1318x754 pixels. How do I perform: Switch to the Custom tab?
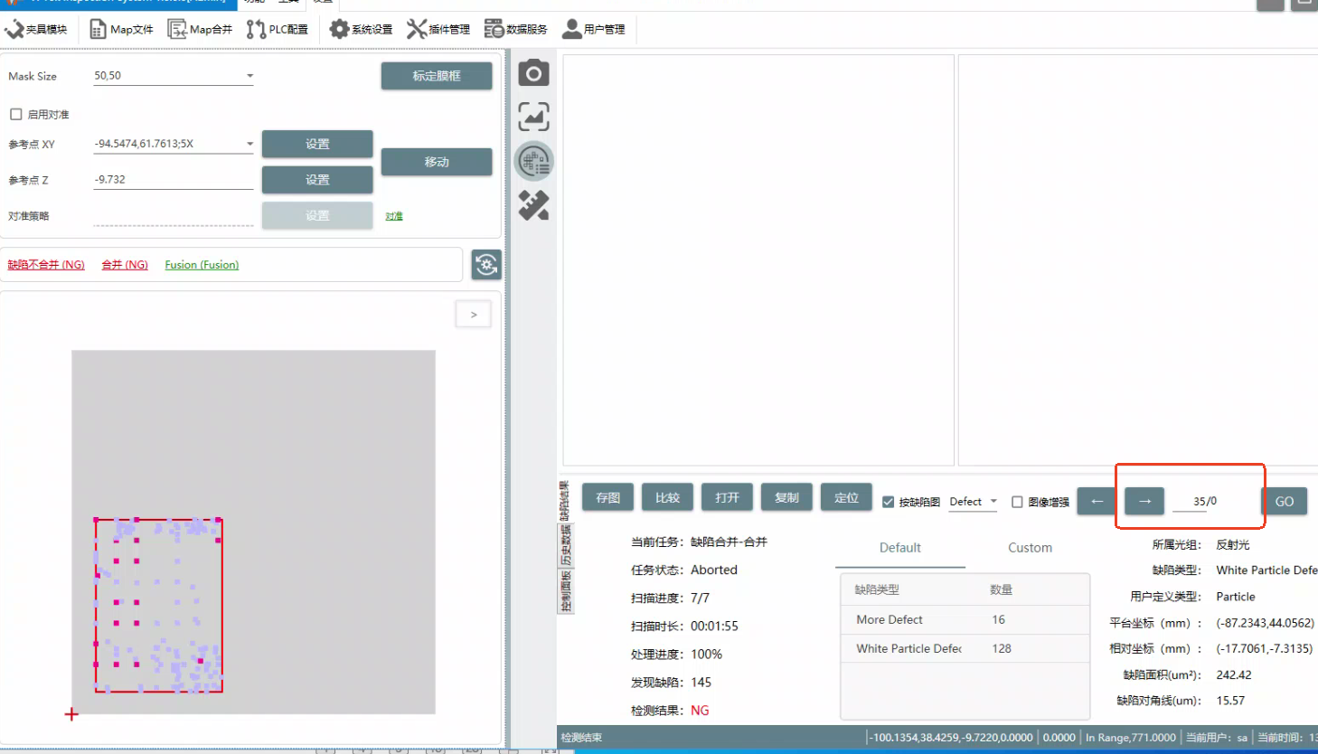1030,548
